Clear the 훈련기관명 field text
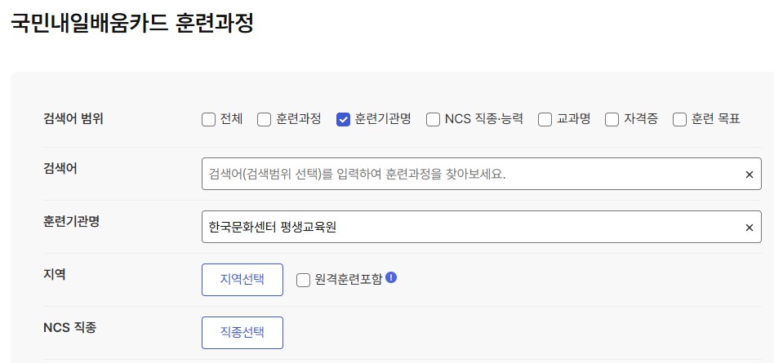Screen dimensions: 774x363 point(749,228)
